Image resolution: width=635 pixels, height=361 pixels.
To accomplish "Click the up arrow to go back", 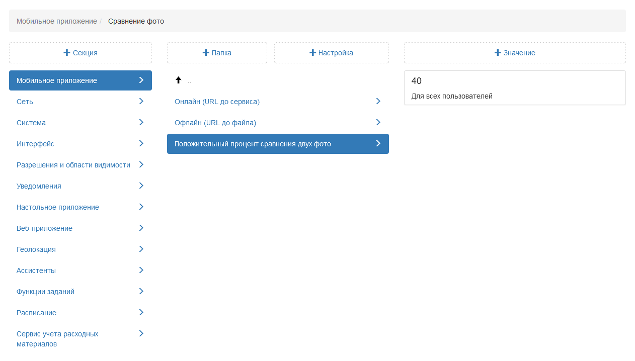I will pos(178,80).
